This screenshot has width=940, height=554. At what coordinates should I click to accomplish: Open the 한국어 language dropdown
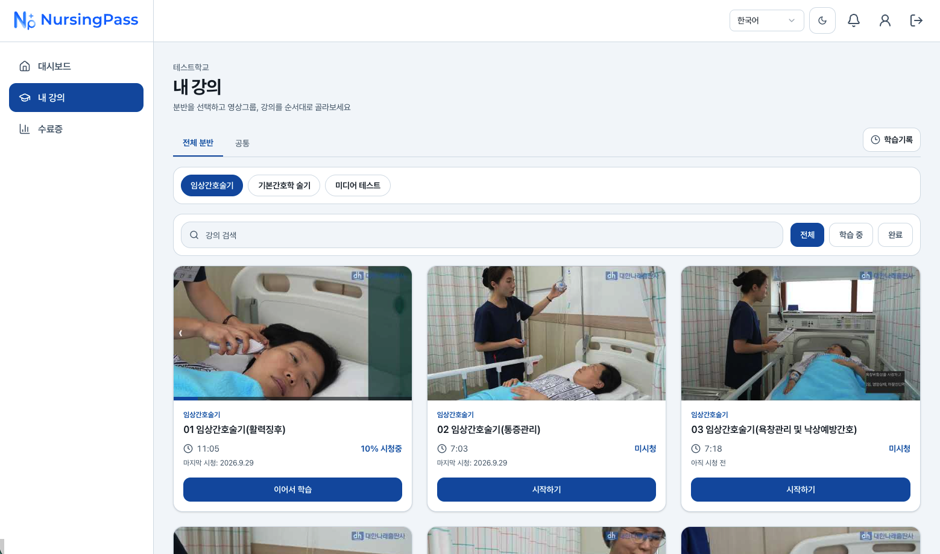click(767, 20)
